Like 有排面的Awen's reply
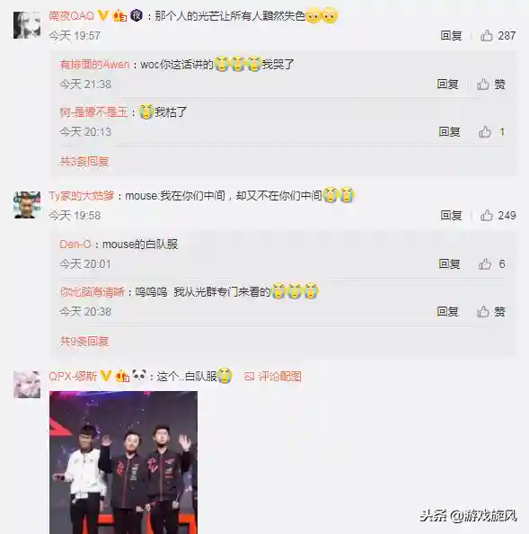 pyautogui.click(x=482, y=85)
